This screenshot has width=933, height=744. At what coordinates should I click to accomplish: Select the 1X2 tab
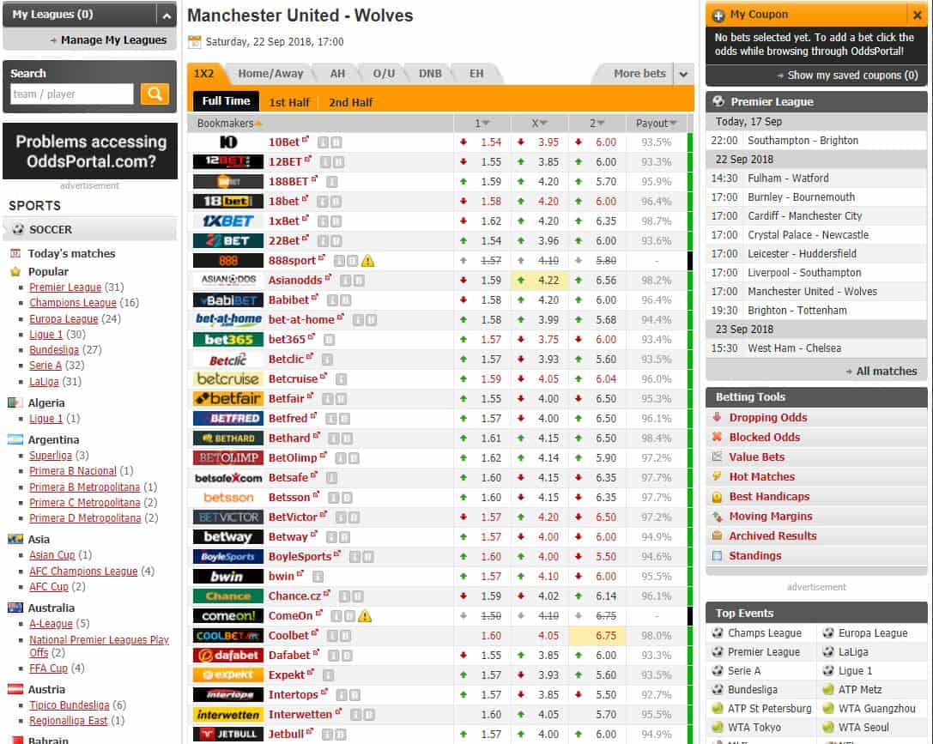coord(204,74)
